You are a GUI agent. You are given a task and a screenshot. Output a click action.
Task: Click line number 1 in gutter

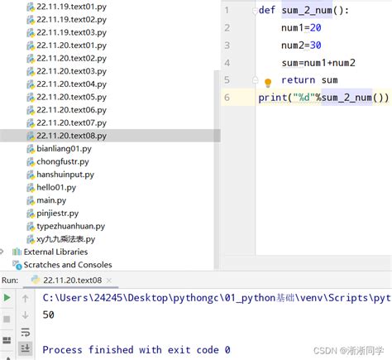click(x=227, y=10)
